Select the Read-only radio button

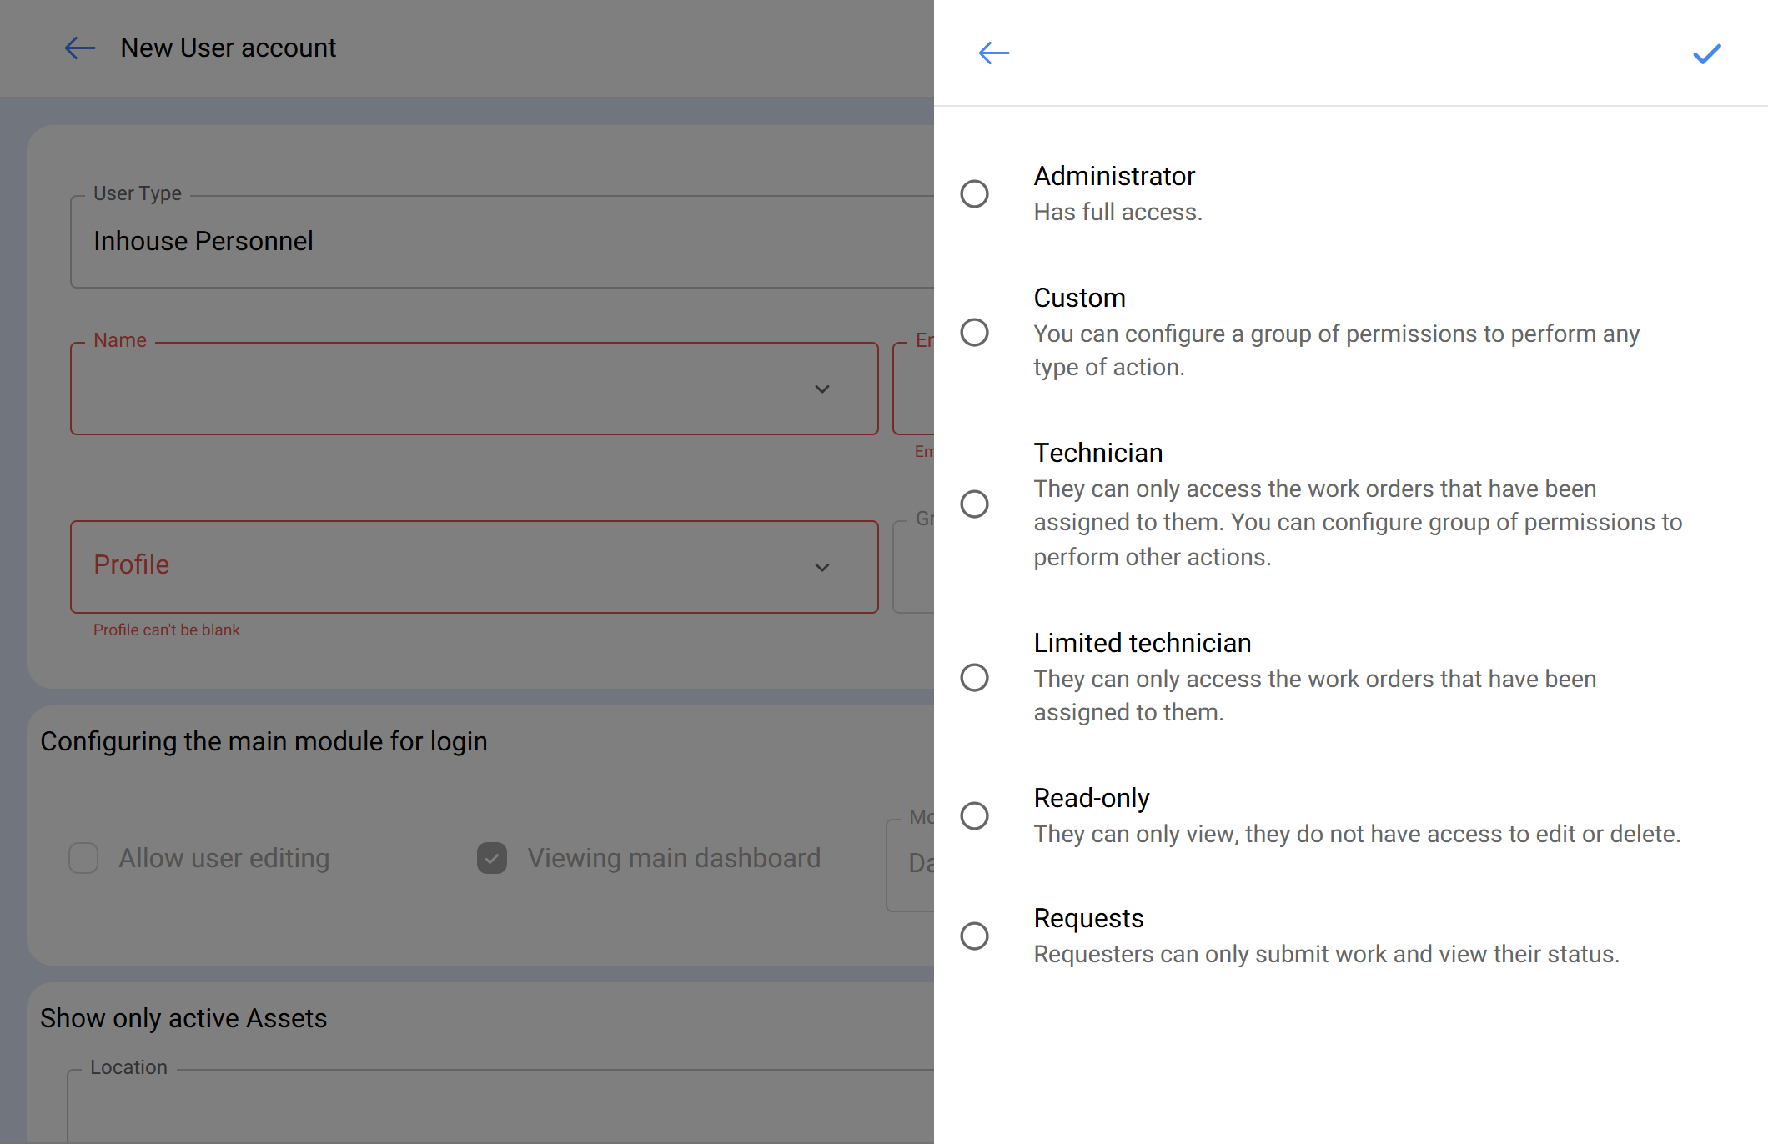point(974,815)
